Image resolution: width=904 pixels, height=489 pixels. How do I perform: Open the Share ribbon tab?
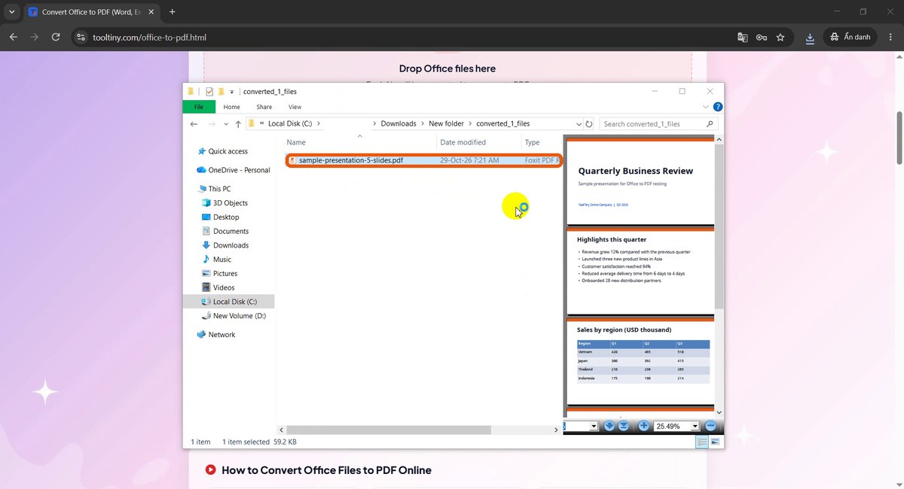tap(264, 107)
